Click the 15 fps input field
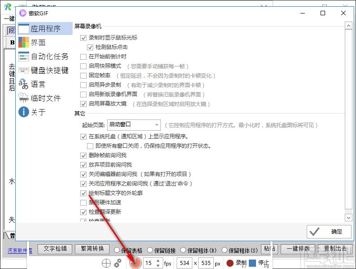This screenshot has width=356, height=269. [149, 263]
